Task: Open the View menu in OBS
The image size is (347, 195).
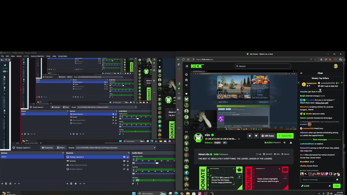Action: pyautogui.click(x=13, y=56)
